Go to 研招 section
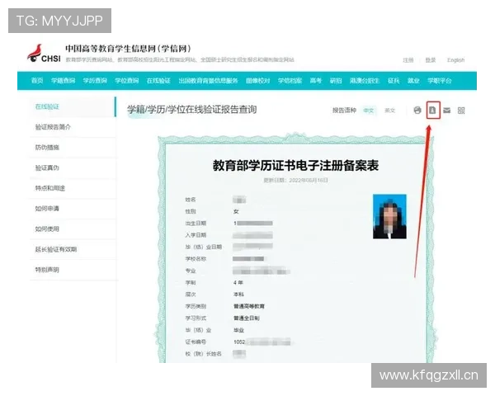 tap(336, 81)
